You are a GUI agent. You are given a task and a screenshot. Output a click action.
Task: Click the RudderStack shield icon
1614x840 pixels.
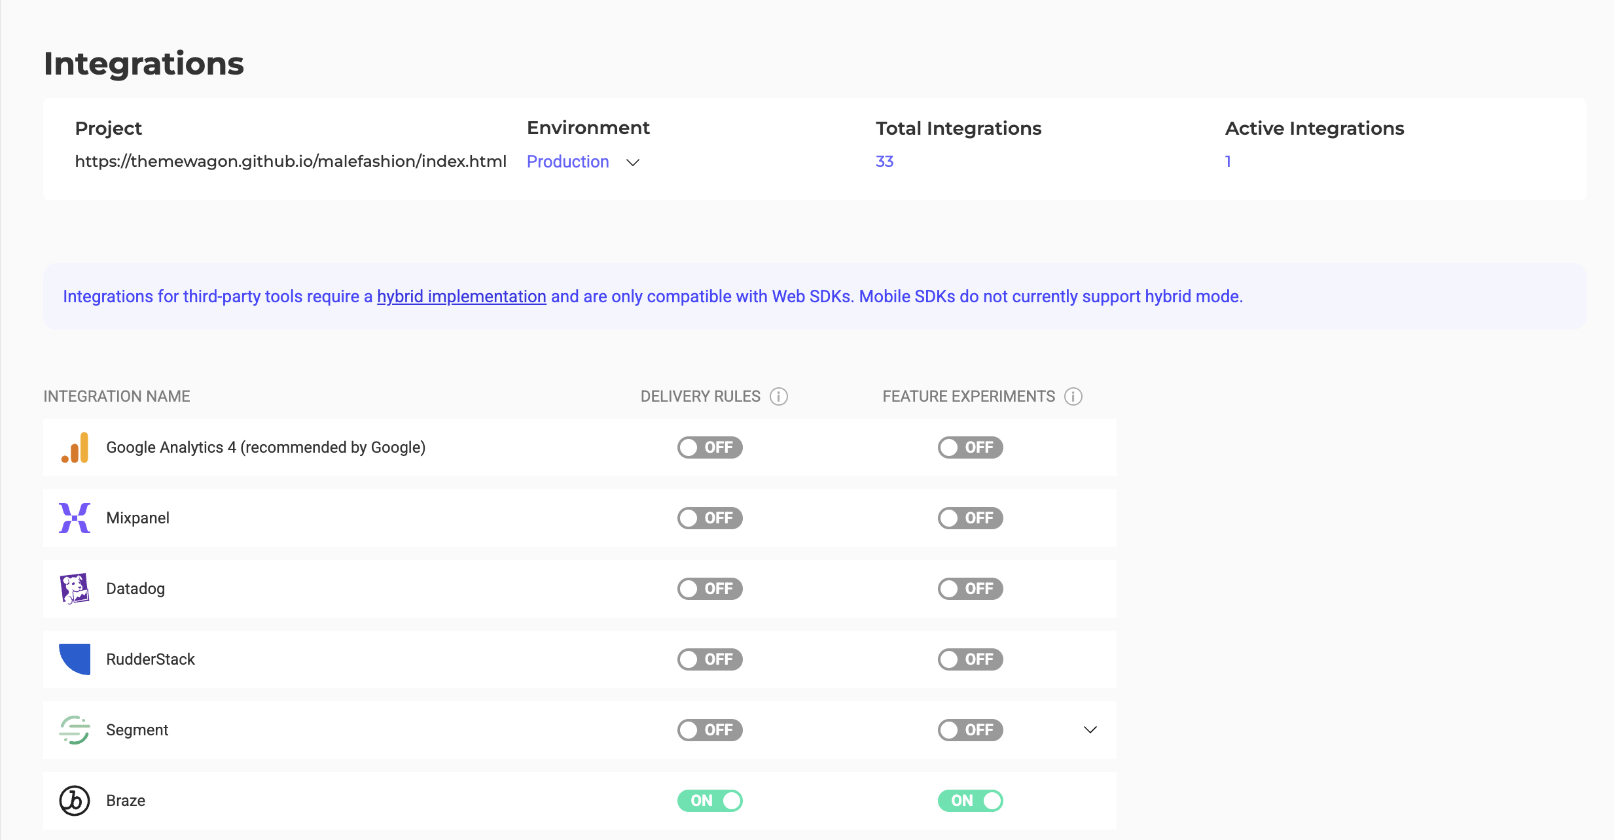pyautogui.click(x=75, y=659)
